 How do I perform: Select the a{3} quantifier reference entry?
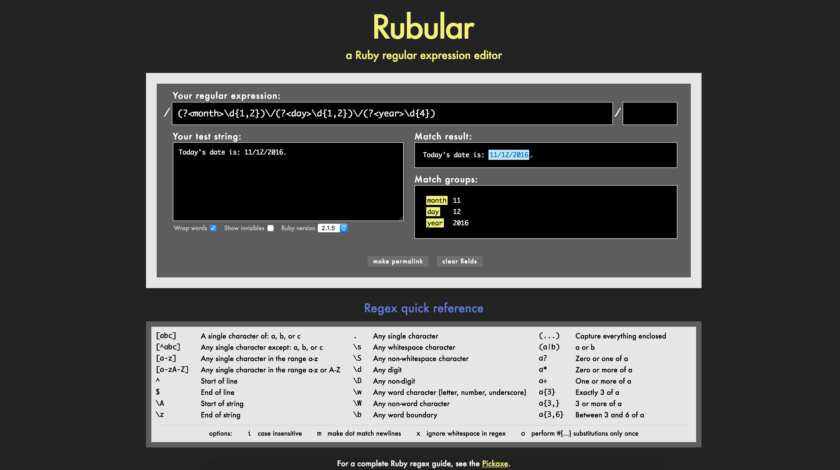[x=547, y=392]
